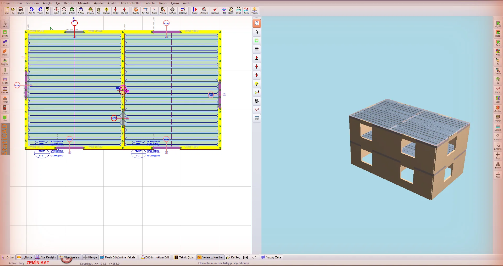
Task: Zoom in with the Yakın icon
Action: (56, 10)
